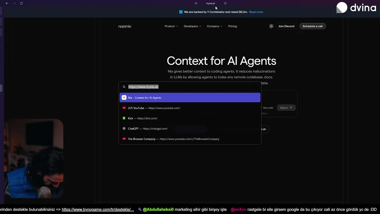The width and height of the screenshot is (380, 214).
Task: Expand the Developers menu
Action: tap(192, 26)
